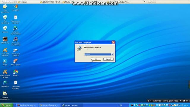Select the Локальный диск (D) shortcut
The width and height of the screenshot is (190, 107).
pyautogui.click(x=15, y=52)
